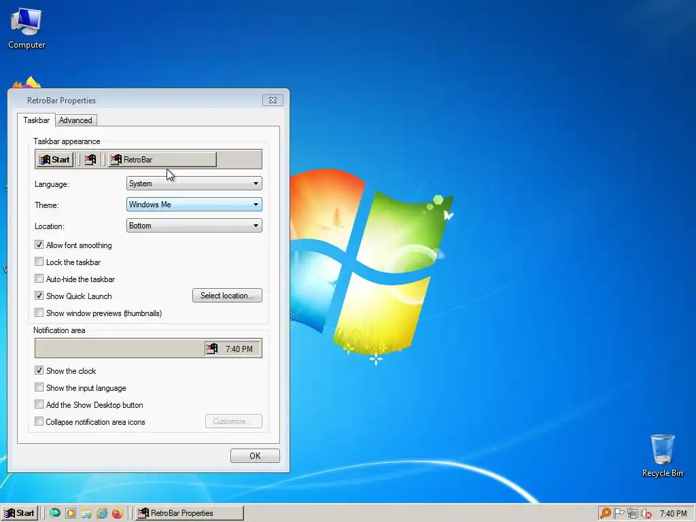The image size is (696, 522).
Task: Switch to the Advanced tab
Action: (x=75, y=120)
